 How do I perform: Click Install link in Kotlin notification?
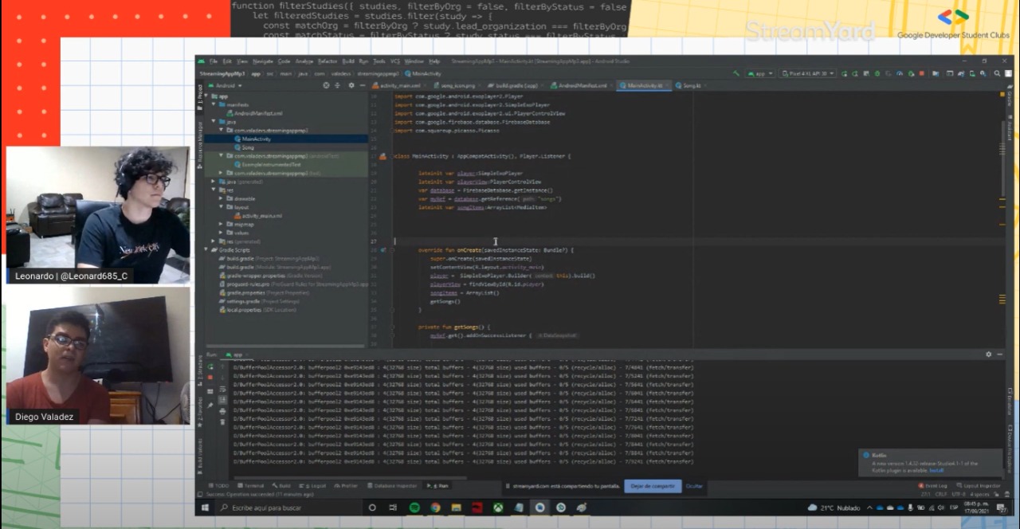click(936, 470)
